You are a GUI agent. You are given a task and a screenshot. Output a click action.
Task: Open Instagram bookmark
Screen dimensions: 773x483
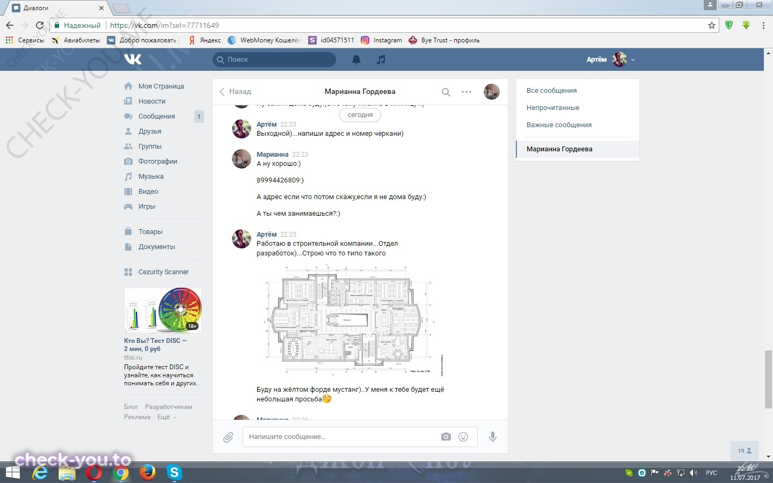point(381,40)
